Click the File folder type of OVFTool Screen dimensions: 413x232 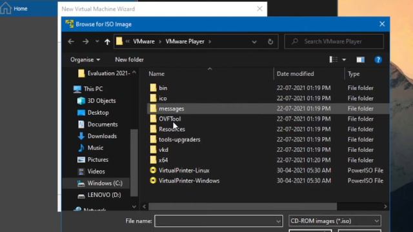point(360,119)
